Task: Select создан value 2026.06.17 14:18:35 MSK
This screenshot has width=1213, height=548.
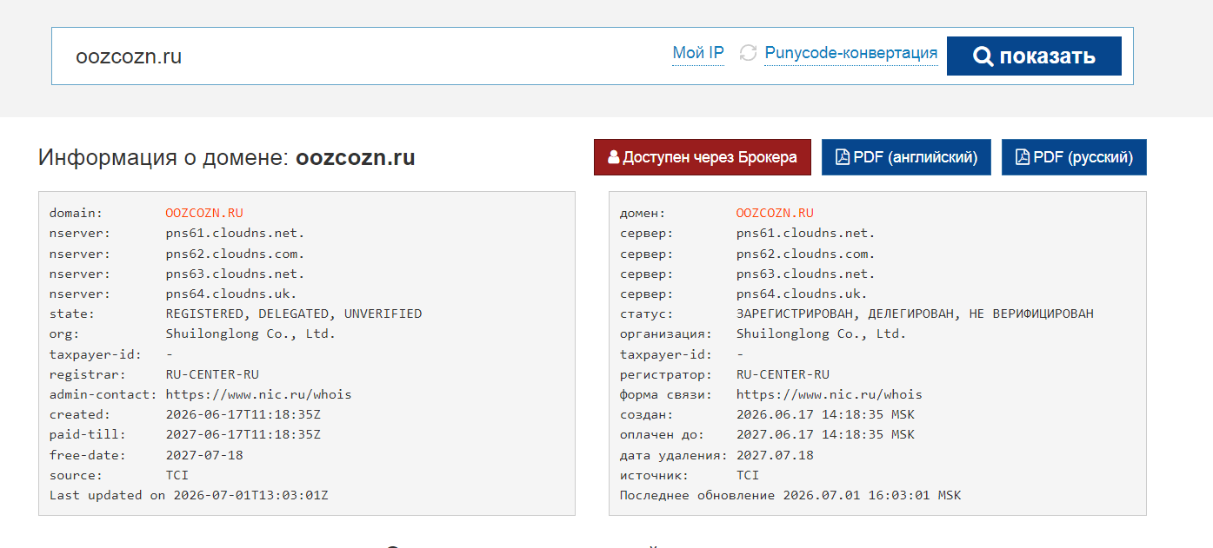Action: pyautogui.click(x=825, y=414)
